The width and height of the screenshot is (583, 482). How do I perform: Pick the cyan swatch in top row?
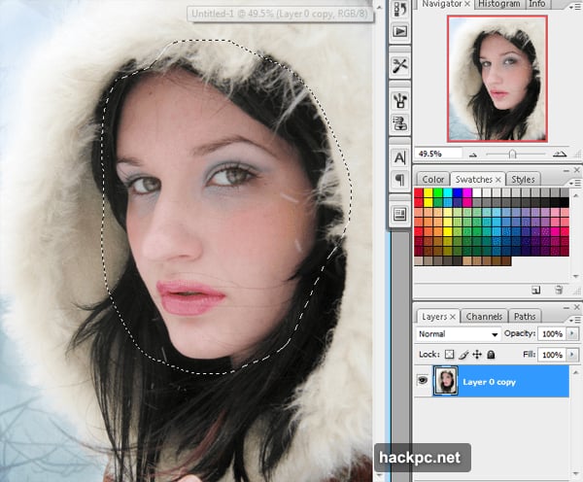click(x=448, y=192)
